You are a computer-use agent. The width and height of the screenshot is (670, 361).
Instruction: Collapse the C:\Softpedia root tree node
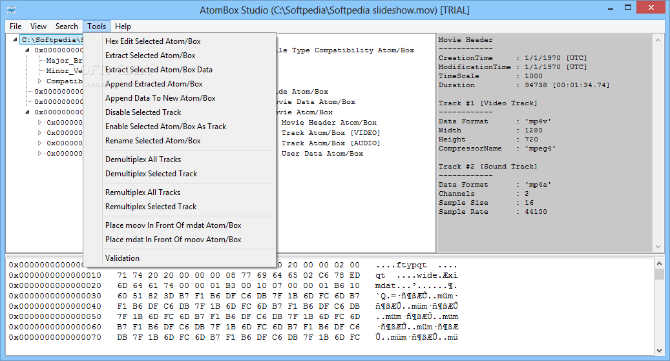[x=15, y=40]
